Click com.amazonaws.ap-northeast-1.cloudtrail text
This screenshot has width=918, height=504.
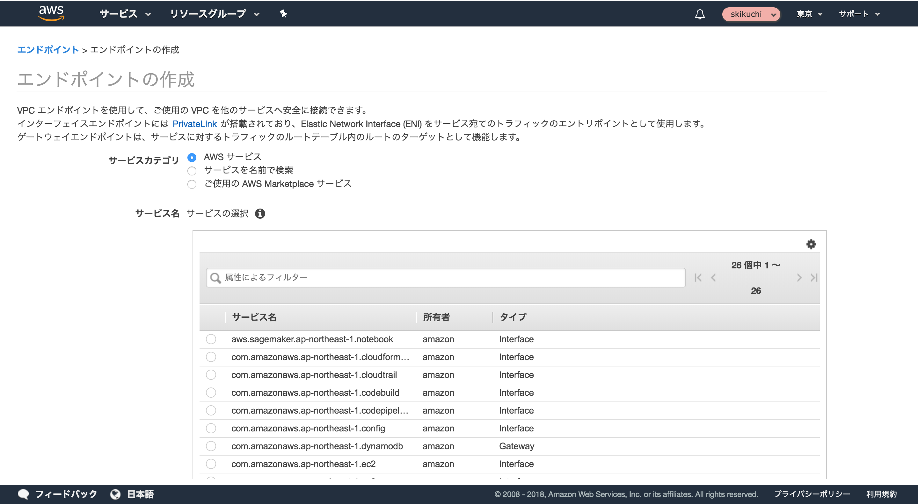(314, 375)
